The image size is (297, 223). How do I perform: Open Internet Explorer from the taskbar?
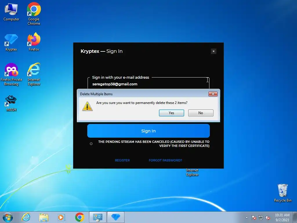[26, 217]
